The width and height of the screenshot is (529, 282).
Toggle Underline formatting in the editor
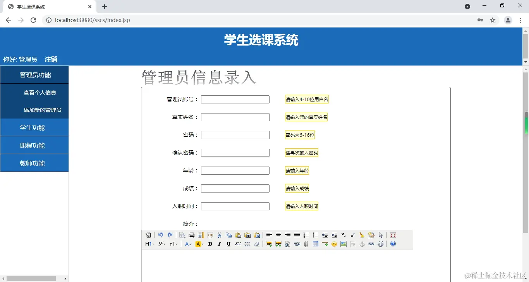(228, 244)
